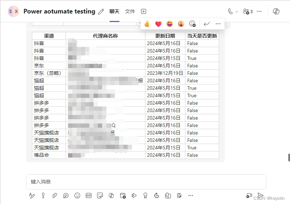Viewport: 290px width, 204px height.
Task: Click the Copilot icon in the compose toolbar
Action: coord(111,195)
